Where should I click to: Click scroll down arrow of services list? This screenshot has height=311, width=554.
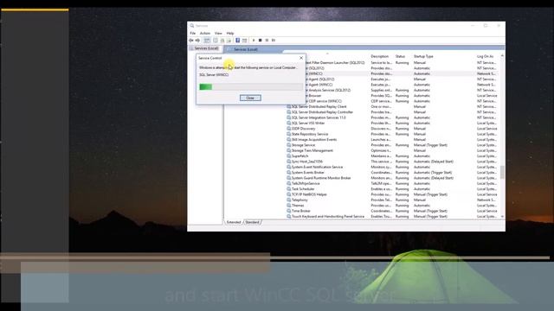point(502,217)
